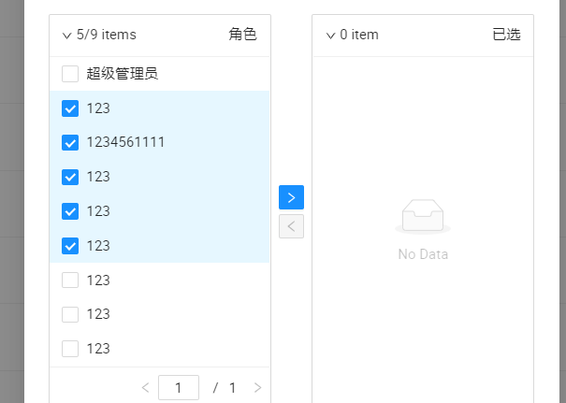Select the 超级管理员 role label
This screenshot has width=566, height=403.
tap(122, 74)
